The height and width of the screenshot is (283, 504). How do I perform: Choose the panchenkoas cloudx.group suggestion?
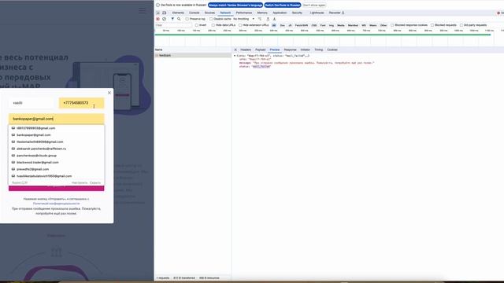pyautogui.click(x=57, y=156)
